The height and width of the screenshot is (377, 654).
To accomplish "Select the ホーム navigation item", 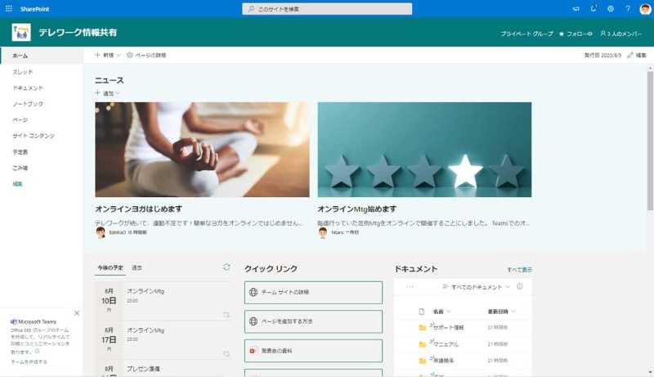I will coord(42,56).
